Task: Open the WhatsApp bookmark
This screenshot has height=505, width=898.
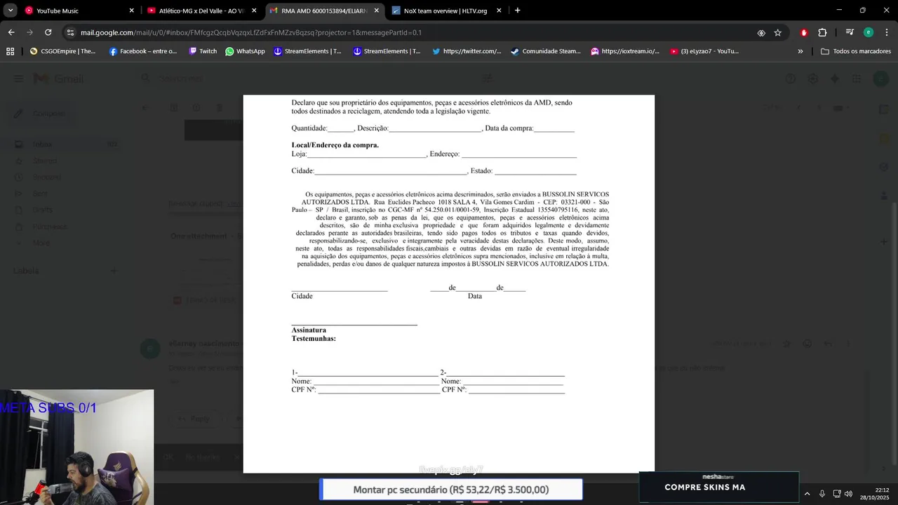Action: click(x=245, y=51)
